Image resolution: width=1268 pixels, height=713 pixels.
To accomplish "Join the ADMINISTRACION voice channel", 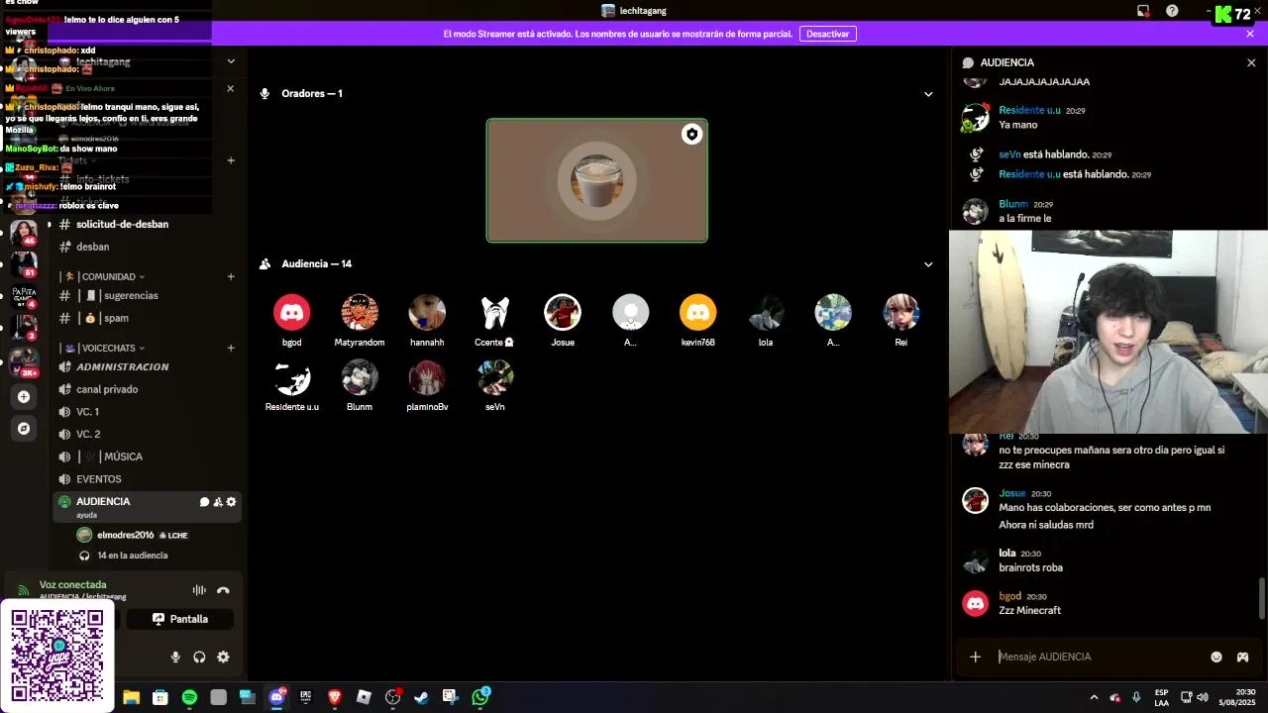I will tap(147, 367).
